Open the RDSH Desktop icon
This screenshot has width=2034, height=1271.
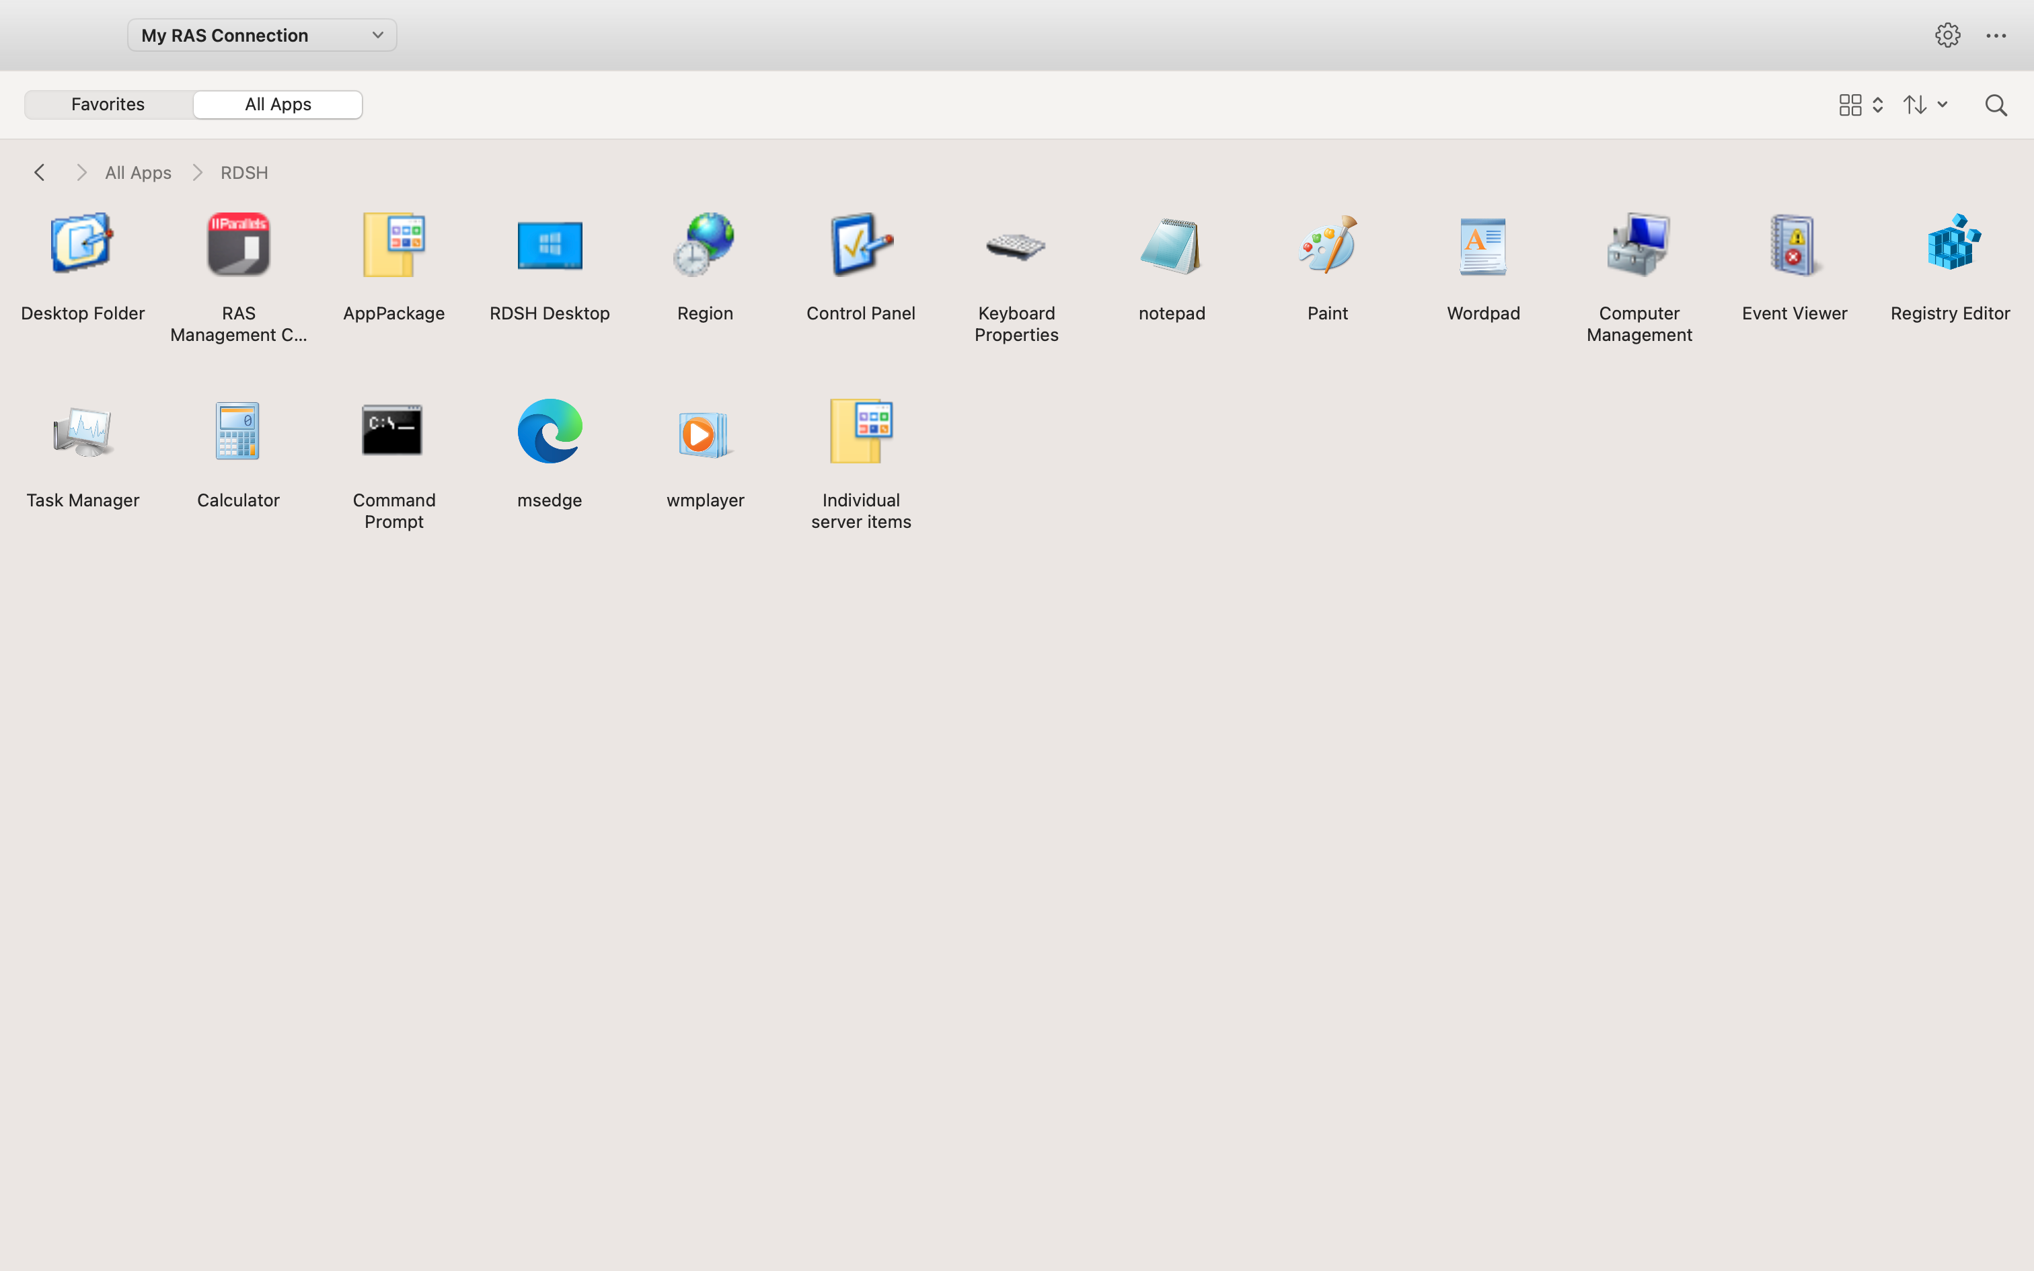click(x=550, y=245)
